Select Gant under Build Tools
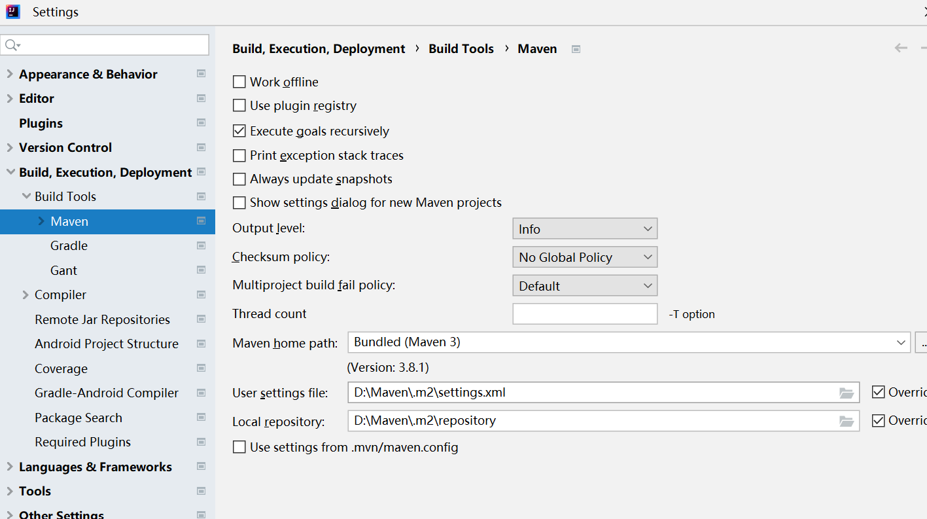The width and height of the screenshot is (927, 519). point(63,270)
